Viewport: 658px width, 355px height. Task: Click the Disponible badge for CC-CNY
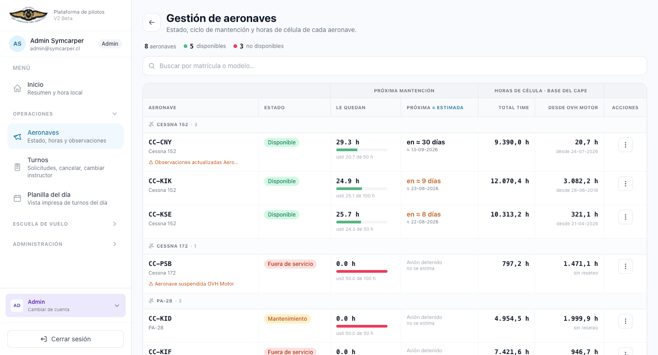click(x=281, y=143)
